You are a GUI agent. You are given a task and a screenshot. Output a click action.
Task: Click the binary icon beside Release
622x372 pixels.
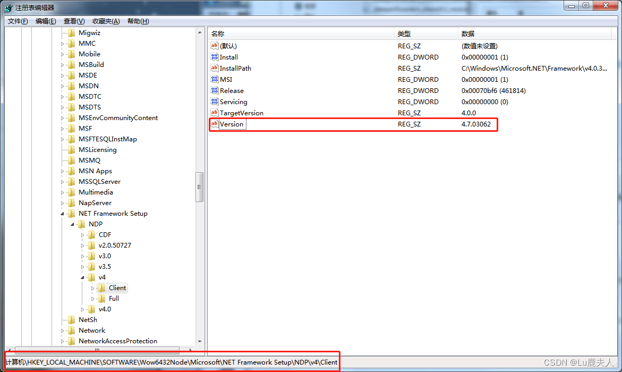tap(215, 90)
